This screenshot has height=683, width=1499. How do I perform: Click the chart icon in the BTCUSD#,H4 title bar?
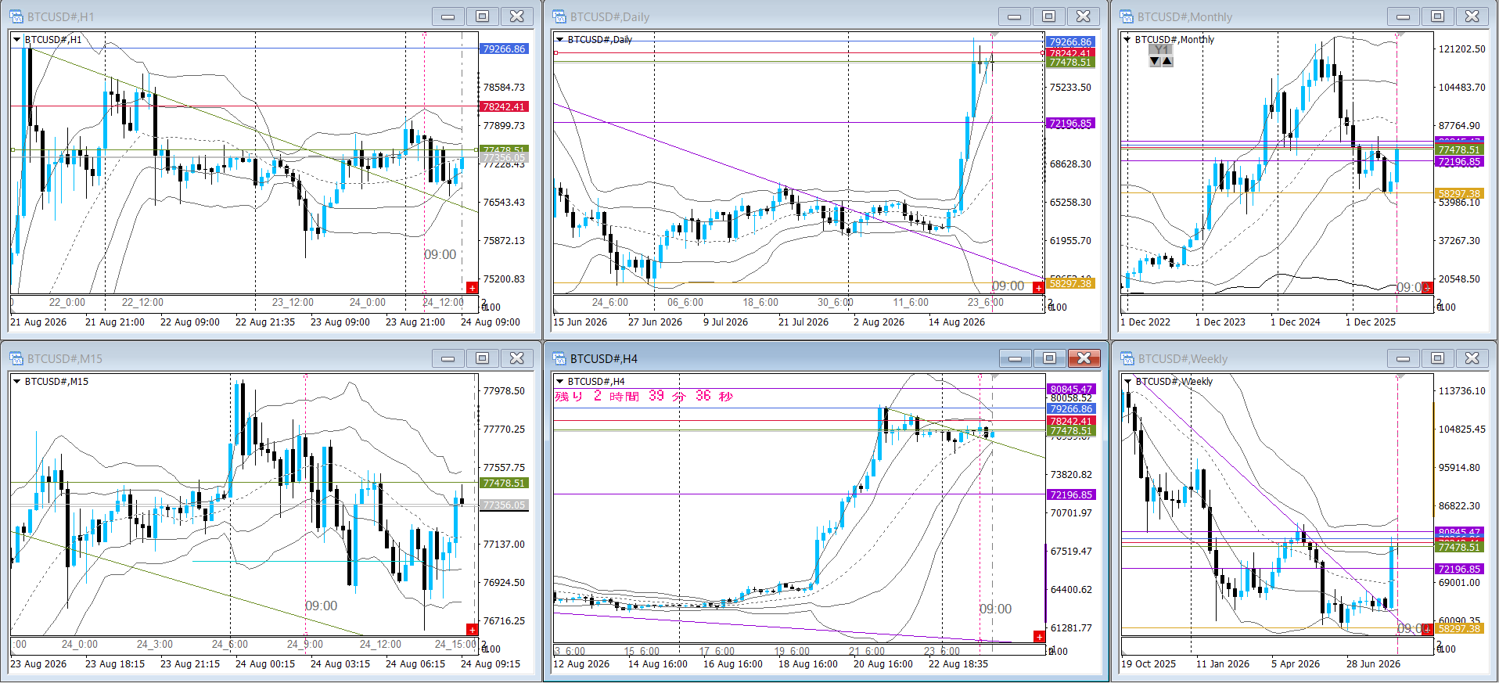(559, 358)
